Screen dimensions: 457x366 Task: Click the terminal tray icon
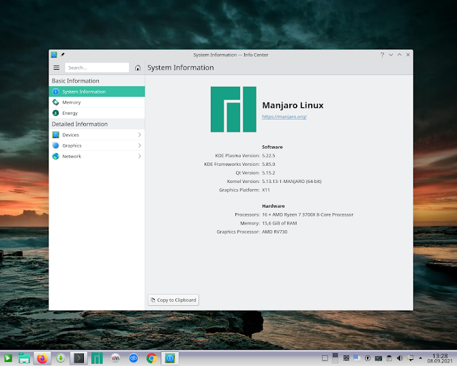[x=379, y=358]
